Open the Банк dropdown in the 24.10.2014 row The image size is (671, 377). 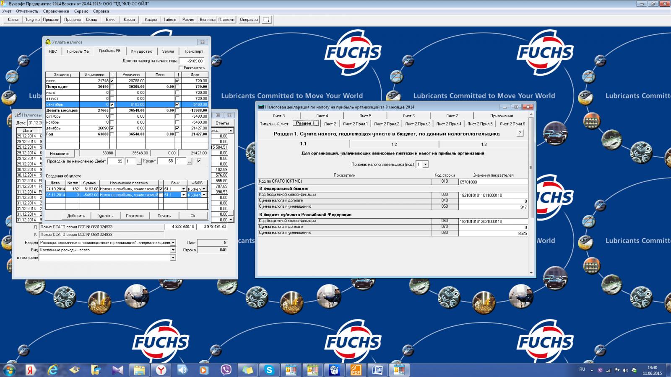pyautogui.click(x=183, y=189)
